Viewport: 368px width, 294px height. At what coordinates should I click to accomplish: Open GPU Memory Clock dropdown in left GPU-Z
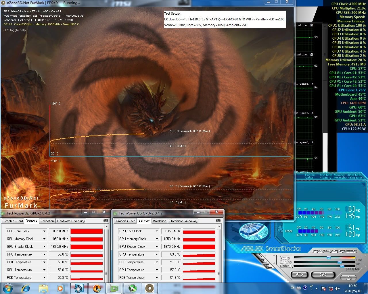point(44,239)
